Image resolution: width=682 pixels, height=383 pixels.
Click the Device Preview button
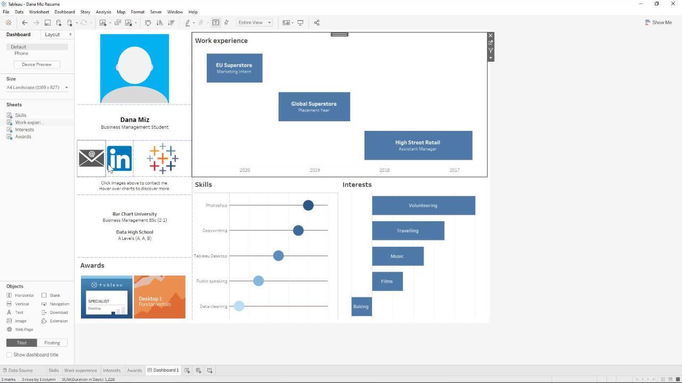pyautogui.click(x=37, y=64)
